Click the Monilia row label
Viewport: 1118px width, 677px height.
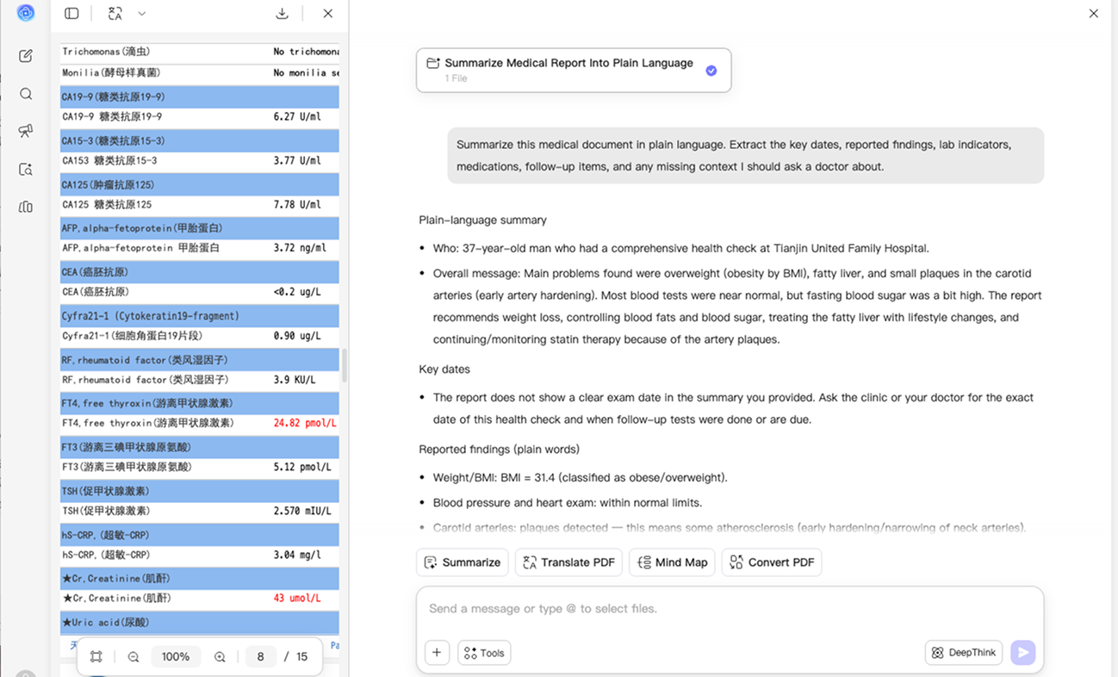[x=111, y=73]
